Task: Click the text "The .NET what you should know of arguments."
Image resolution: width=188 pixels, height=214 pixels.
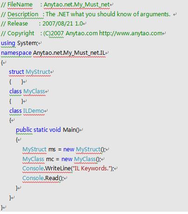Action: [108, 14]
